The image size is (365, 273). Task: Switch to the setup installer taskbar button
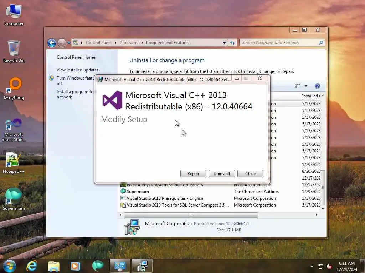(x=142, y=266)
